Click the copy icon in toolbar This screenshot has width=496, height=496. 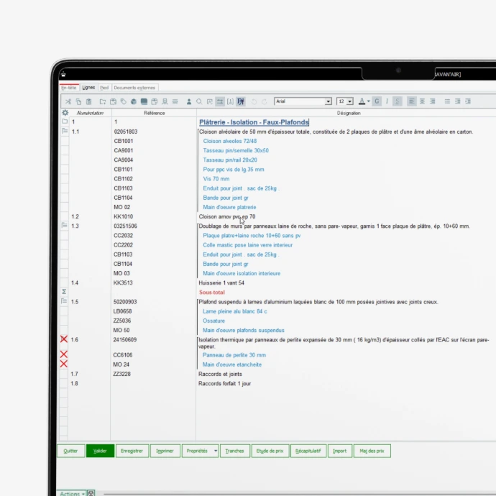[78, 101]
